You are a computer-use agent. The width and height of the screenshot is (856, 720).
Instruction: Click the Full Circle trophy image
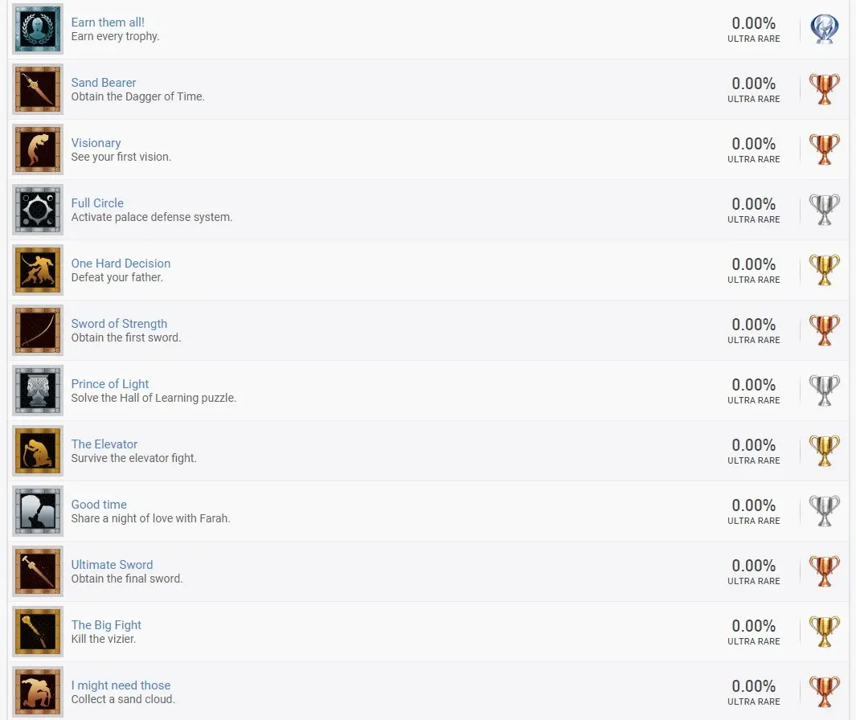point(38,210)
